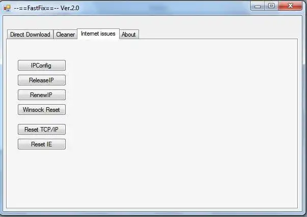Select the Internet issues tab

98,34
